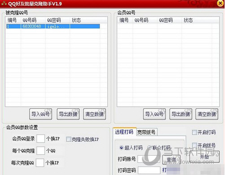Click 清空数据 under the 会员QQ号 list
Screen dimensions: 225x175
click(x=207, y=114)
